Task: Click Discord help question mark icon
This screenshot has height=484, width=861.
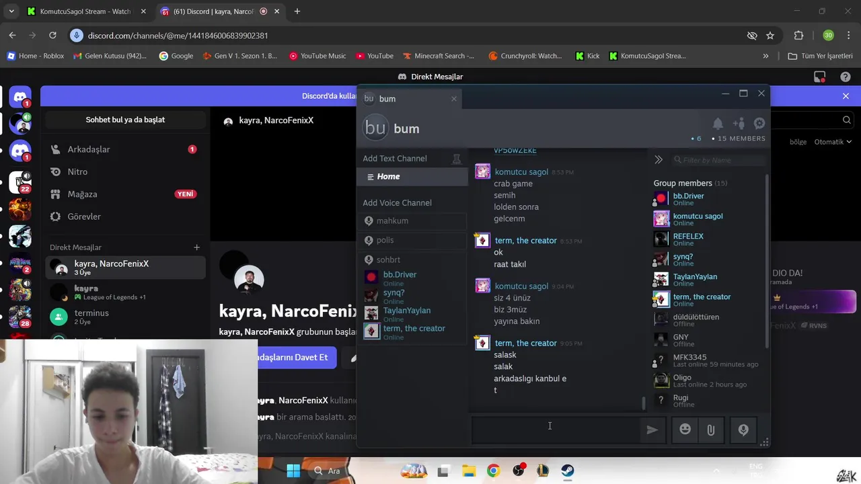Action: click(x=846, y=77)
